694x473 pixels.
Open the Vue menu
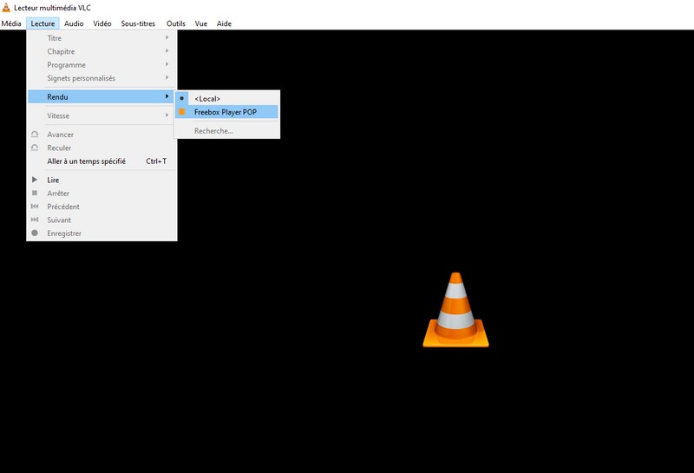tap(201, 23)
